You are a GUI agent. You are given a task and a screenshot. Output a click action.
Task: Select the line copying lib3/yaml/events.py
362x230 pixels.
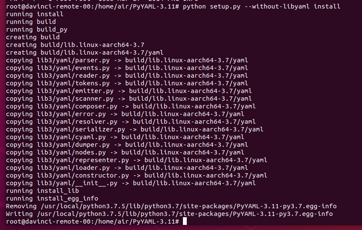tap(127, 68)
